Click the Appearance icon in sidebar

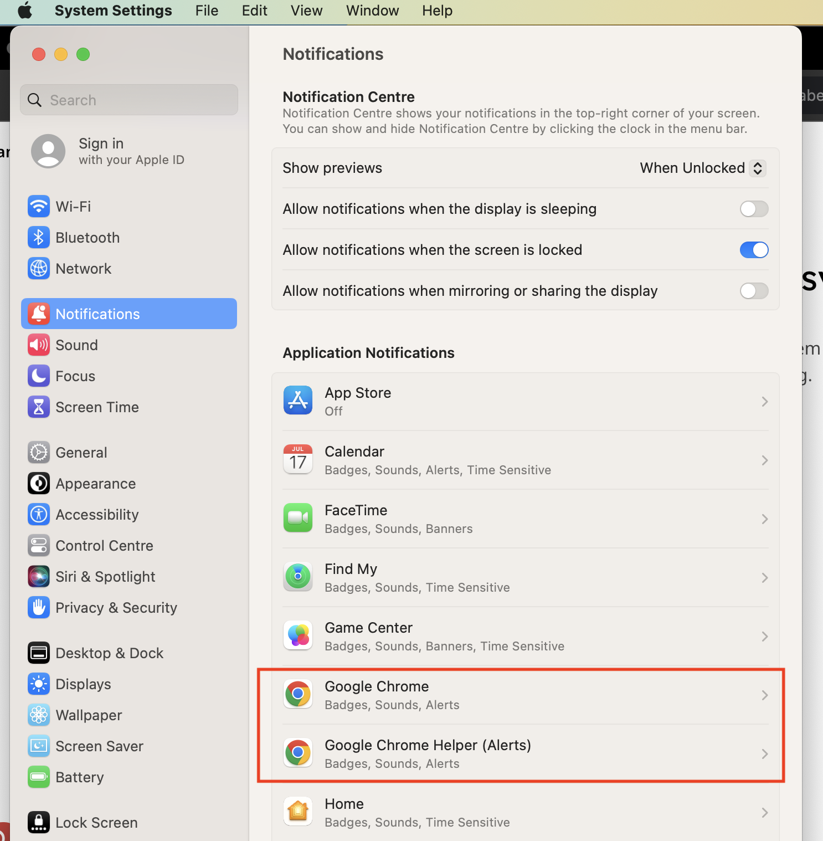point(39,484)
